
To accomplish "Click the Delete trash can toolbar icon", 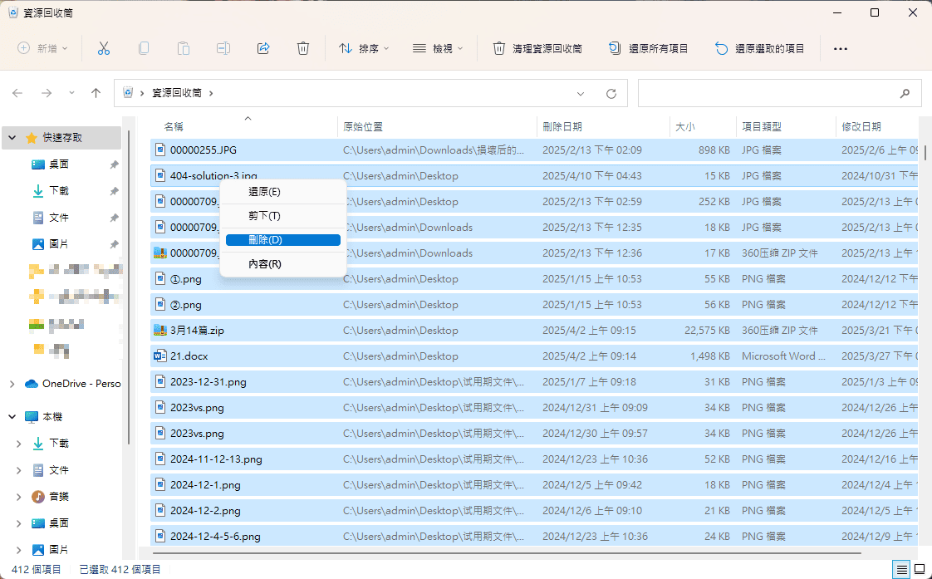I will (303, 48).
